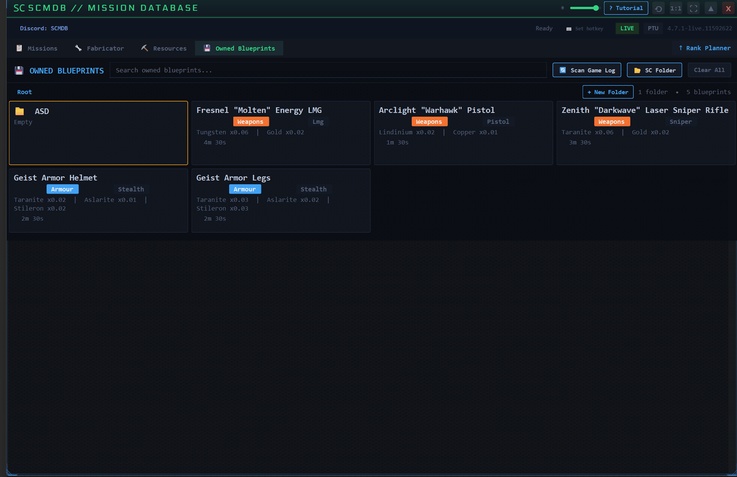Select the Fresnel "Molten" Energy LMG card

pyautogui.click(x=280, y=133)
